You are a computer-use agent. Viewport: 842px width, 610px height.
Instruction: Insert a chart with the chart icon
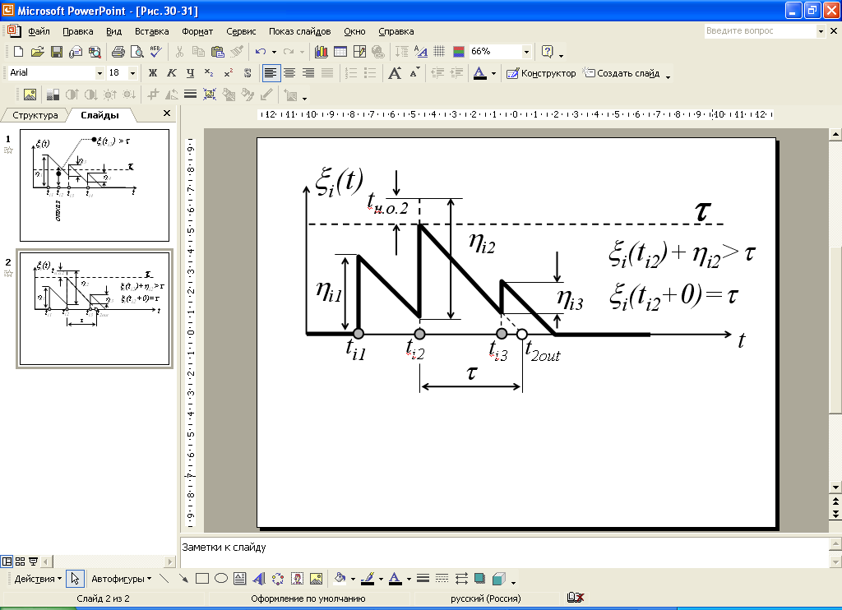click(x=322, y=52)
